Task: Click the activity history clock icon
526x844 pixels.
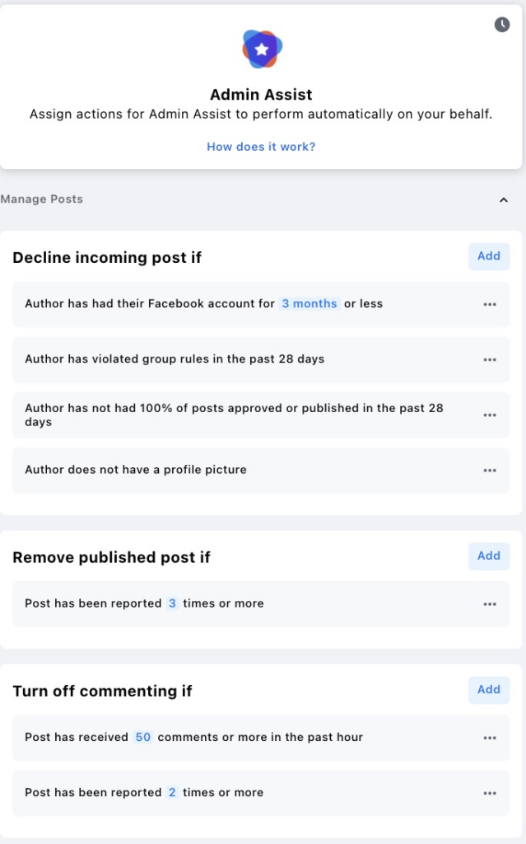Action: point(503,26)
